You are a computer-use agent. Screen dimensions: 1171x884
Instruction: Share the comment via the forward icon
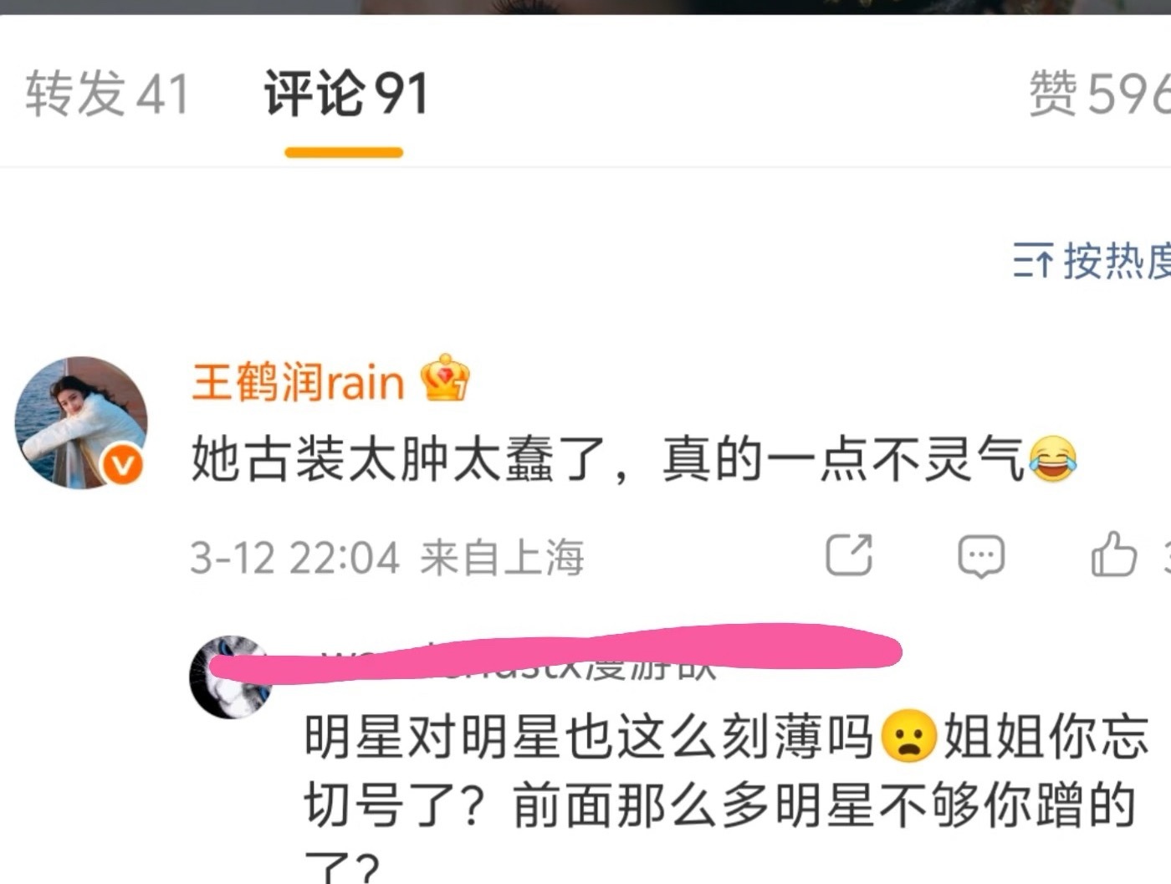click(848, 555)
